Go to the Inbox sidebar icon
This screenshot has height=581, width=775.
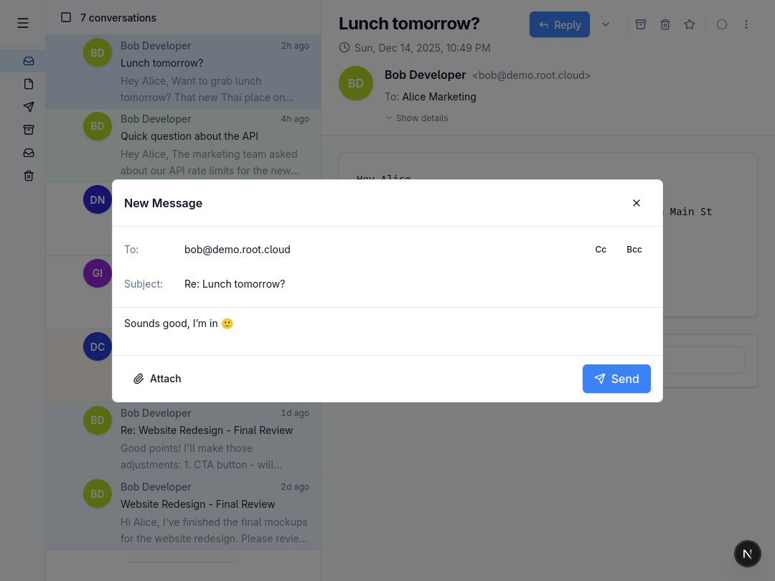29,61
